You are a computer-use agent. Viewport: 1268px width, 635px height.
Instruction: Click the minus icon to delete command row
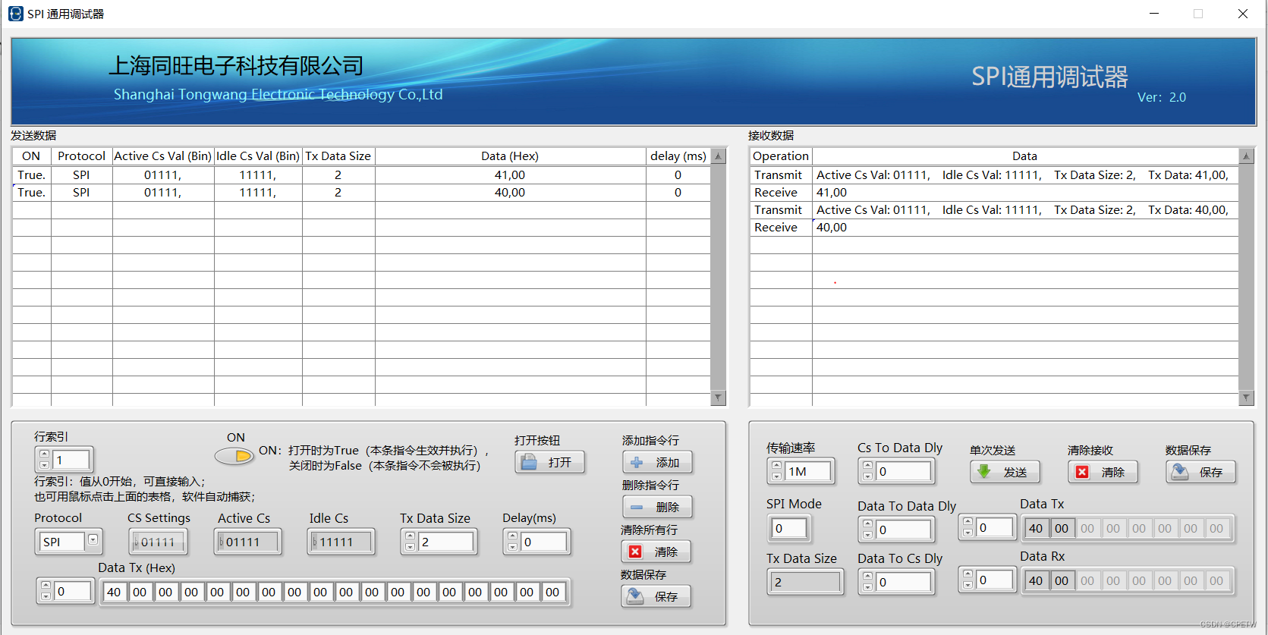(637, 507)
